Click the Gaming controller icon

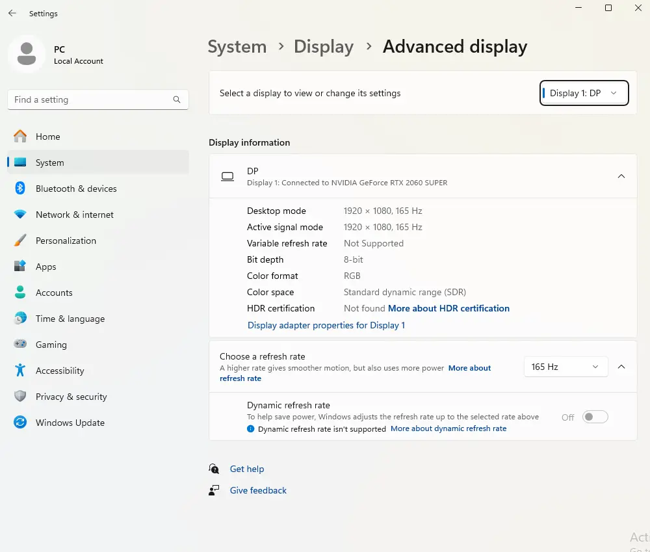[x=20, y=344]
